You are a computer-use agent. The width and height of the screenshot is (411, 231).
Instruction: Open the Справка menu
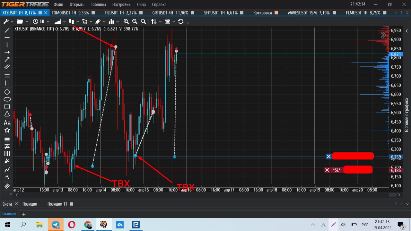[x=159, y=4]
